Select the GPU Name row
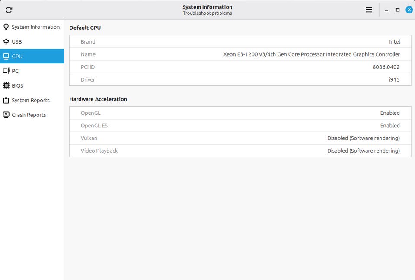The image size is (415, 280). pyautogui.click(x=240, y=54)
